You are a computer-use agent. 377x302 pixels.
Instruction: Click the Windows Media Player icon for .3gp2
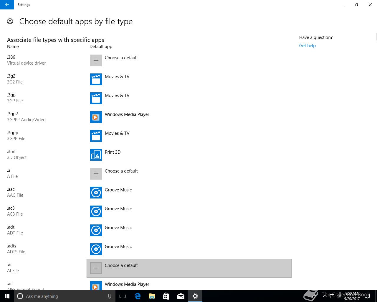96,117
